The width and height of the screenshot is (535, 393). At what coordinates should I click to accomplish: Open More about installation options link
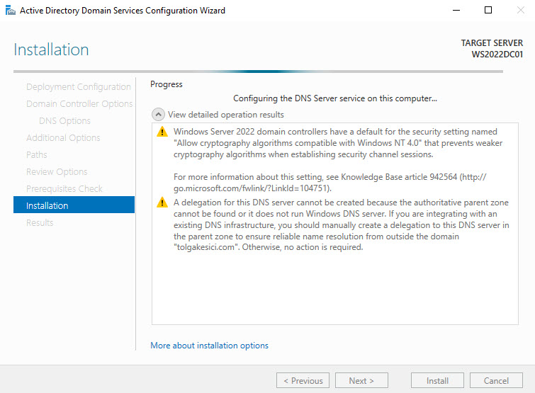209,346
